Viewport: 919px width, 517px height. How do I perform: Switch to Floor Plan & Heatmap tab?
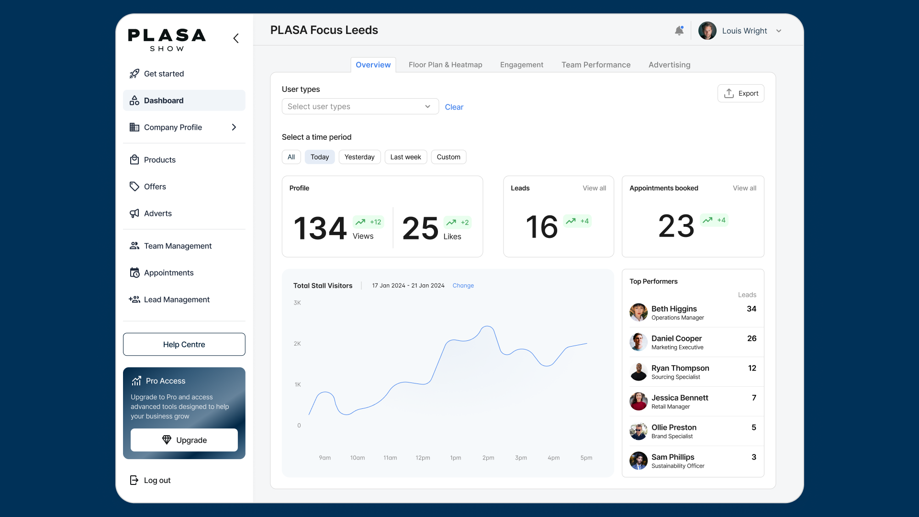click(445, 65)
